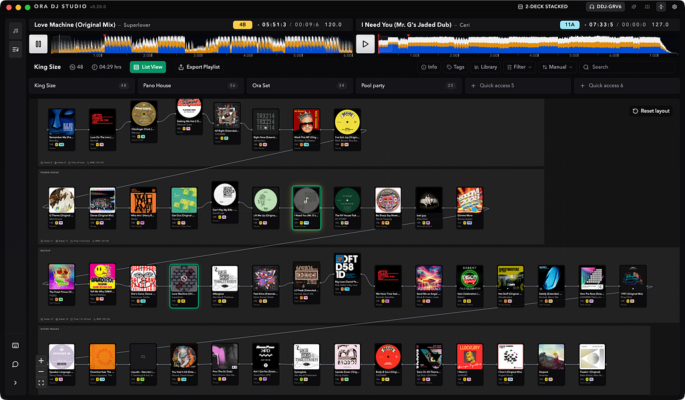This screenshot has height=400, width=685.
Task: Open the playlist sidebar icon
Action: click(x=15, y=49)
